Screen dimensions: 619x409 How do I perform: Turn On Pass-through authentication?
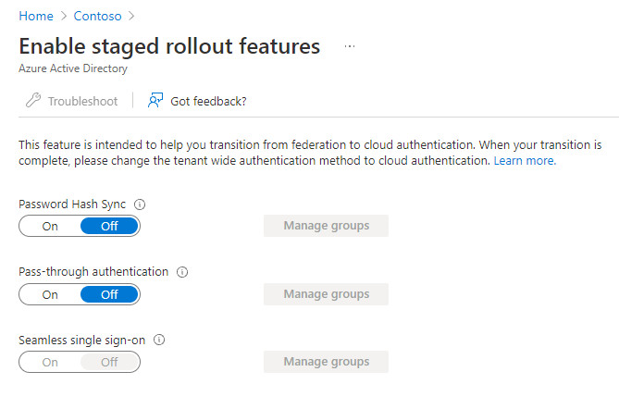(x=50, y=294)
